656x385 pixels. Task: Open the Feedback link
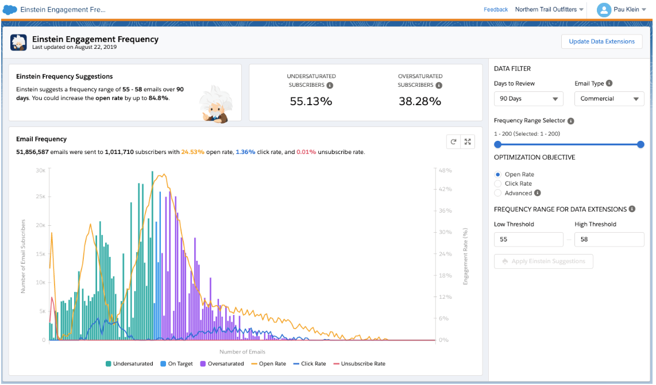pos(496,9)
